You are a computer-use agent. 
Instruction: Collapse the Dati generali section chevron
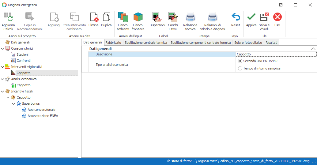point(313,49)
